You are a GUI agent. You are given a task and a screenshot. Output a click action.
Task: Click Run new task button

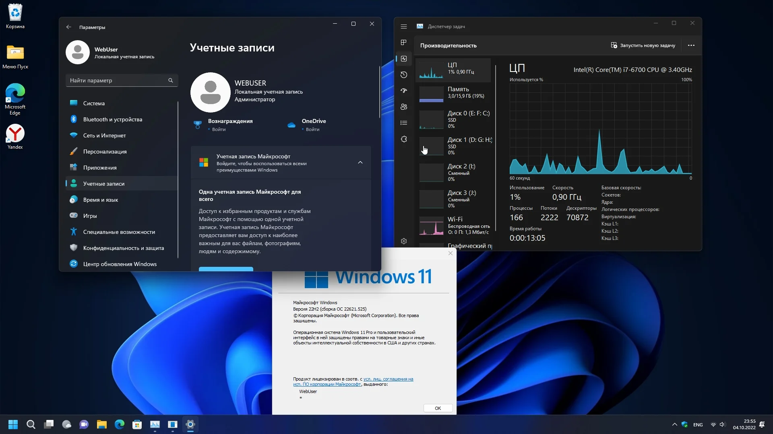click(x=643, y=45)
